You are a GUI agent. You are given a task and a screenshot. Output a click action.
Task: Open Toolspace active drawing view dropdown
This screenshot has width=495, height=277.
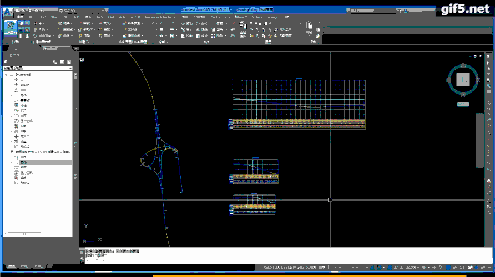pos(38,68)
